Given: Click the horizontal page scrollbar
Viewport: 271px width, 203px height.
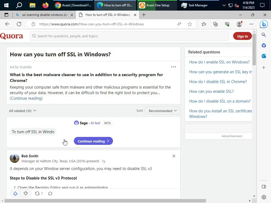Looking at the screenshot, I should pyautogui.click(x=105, y=201).
